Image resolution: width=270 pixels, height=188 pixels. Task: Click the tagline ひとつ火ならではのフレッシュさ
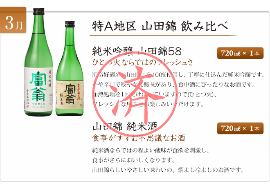(x=143, y=62)
